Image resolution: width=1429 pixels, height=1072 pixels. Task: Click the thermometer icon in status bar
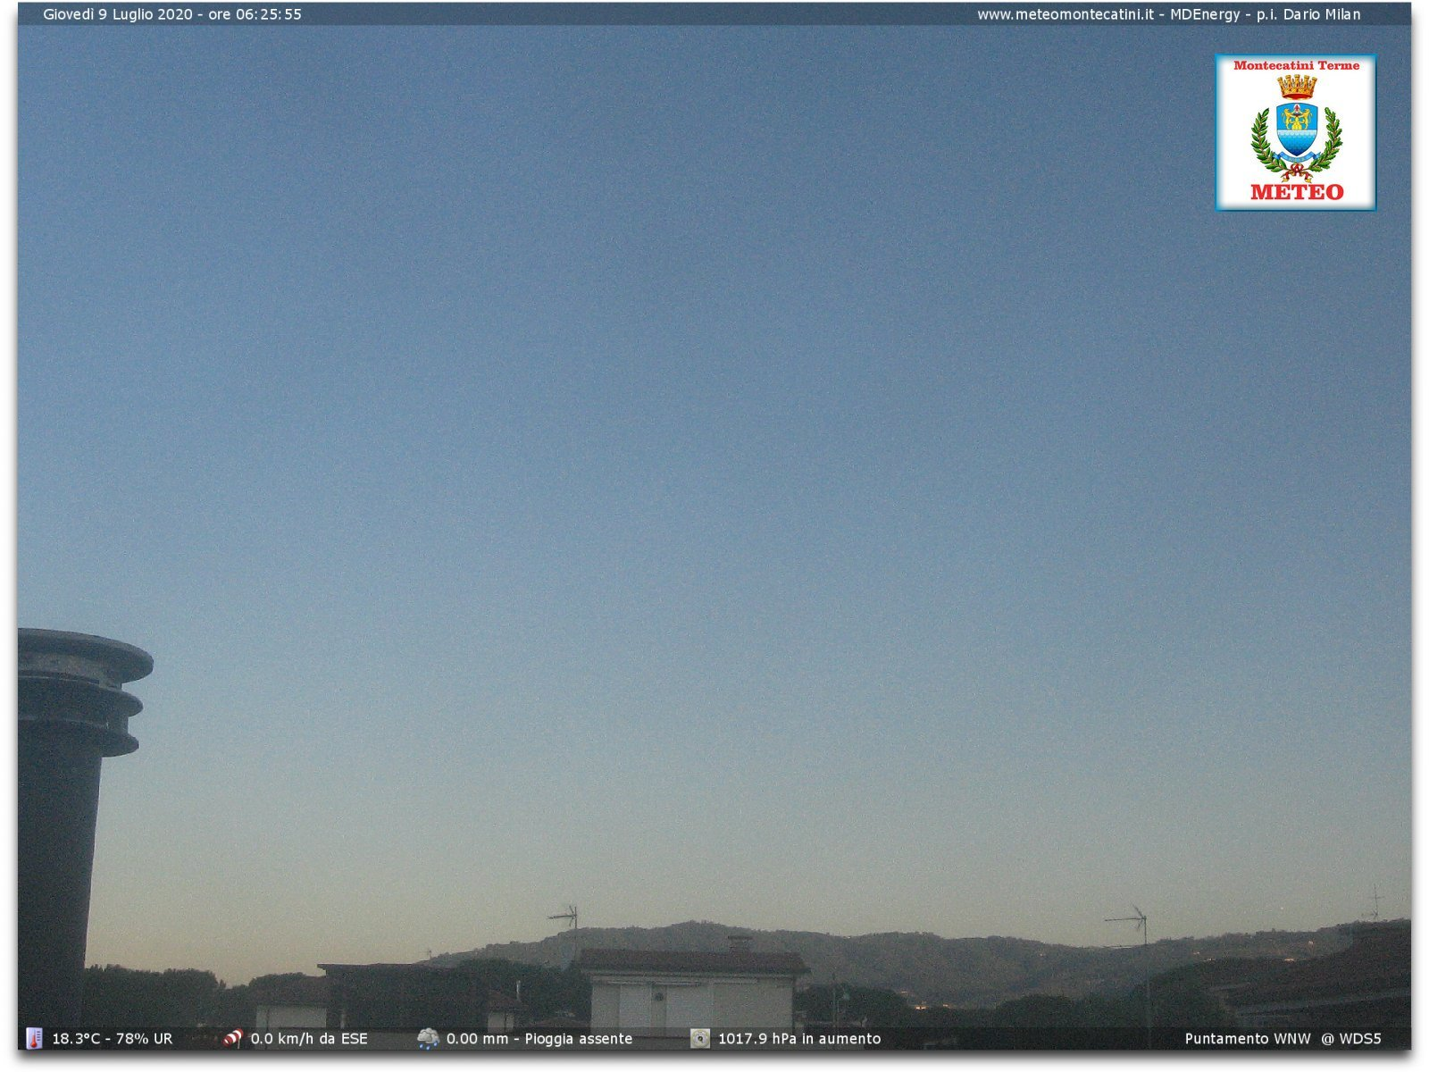34,1038
